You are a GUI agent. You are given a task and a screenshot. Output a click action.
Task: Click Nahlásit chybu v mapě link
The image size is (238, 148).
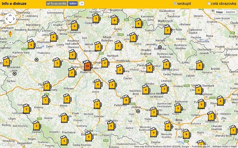point(224,146)
